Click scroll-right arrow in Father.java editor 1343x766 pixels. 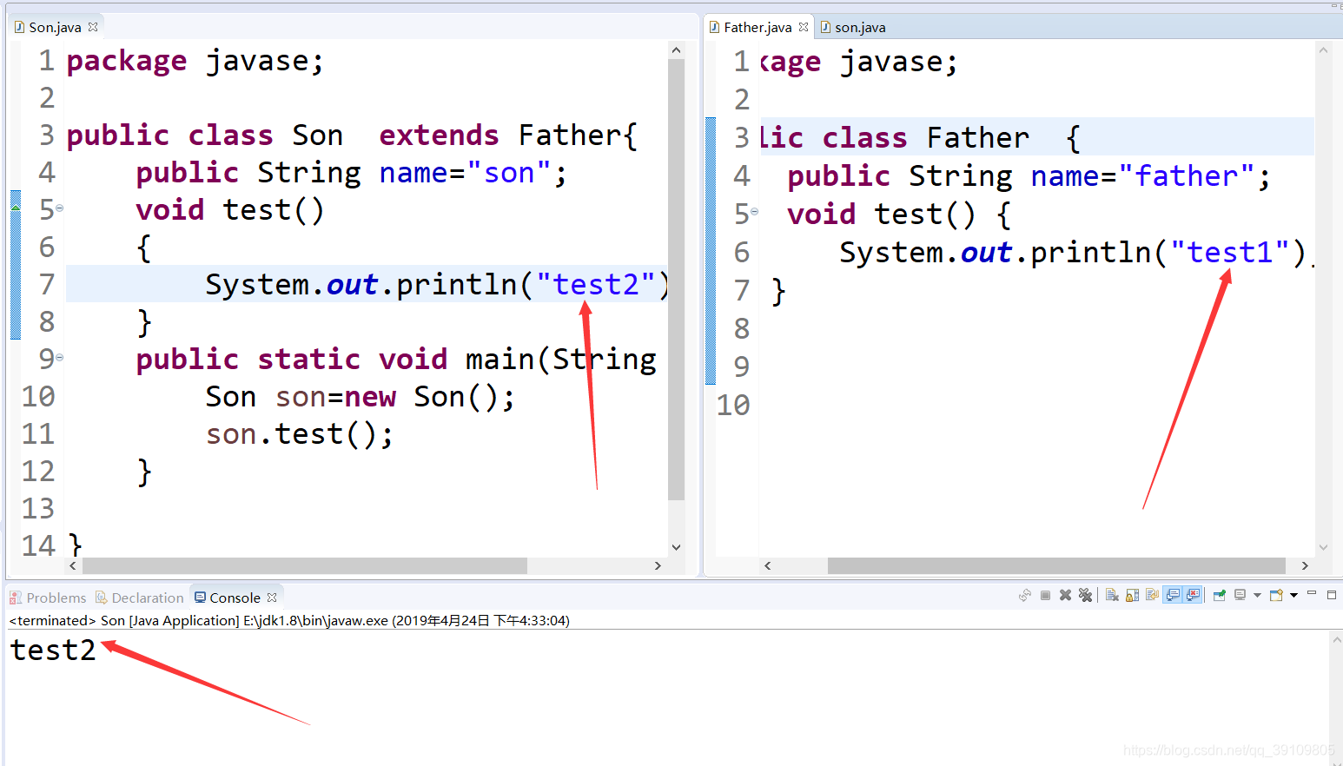[1305, 565]
